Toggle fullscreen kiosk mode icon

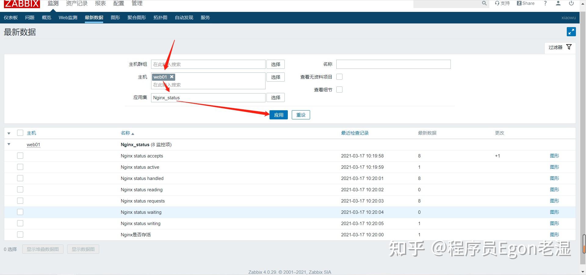click(571, 32)
